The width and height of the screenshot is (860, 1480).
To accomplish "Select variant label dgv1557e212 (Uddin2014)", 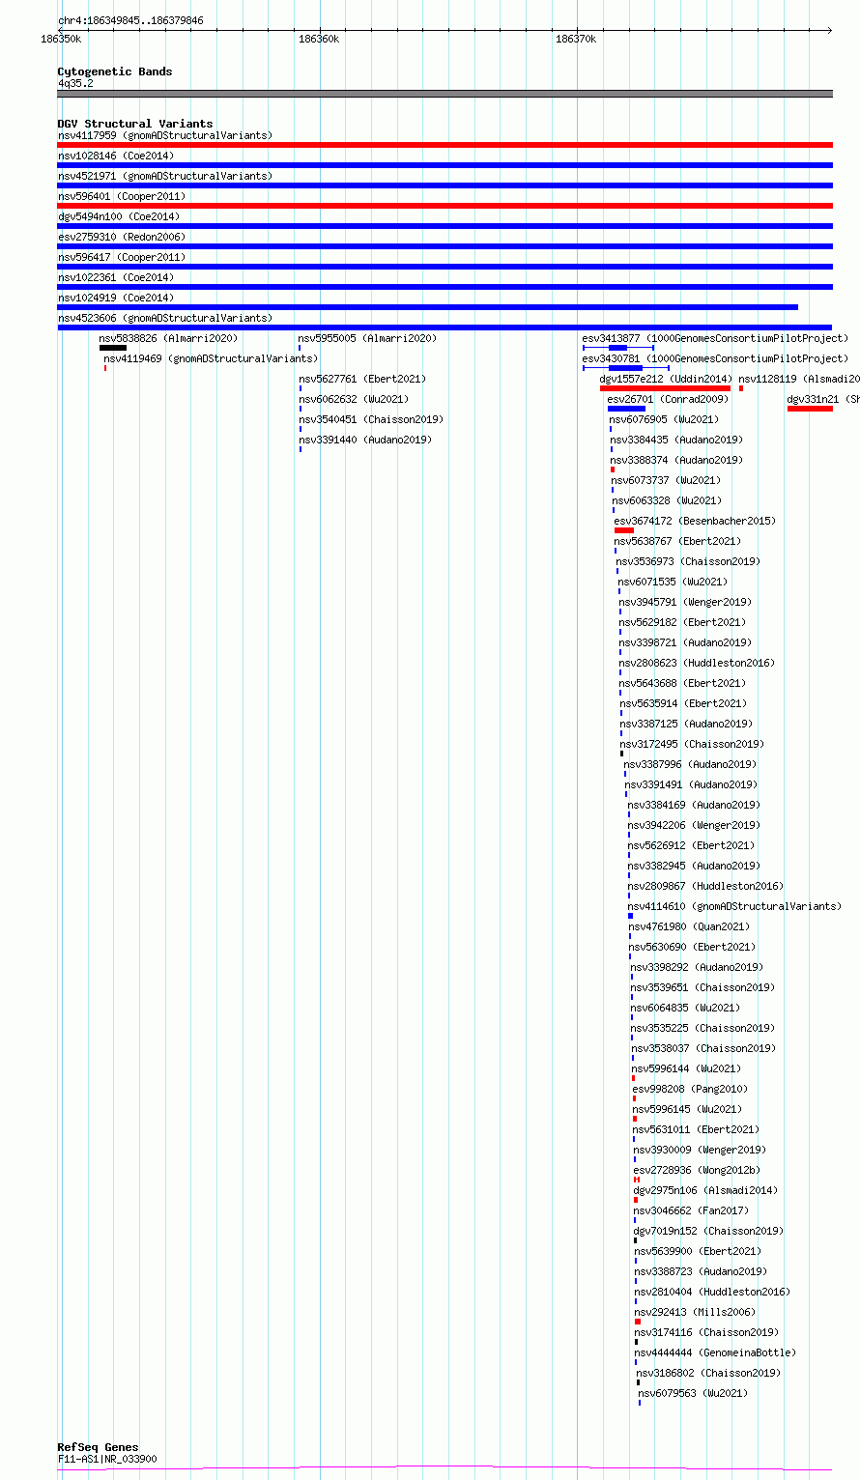I will tap(666, 379).
